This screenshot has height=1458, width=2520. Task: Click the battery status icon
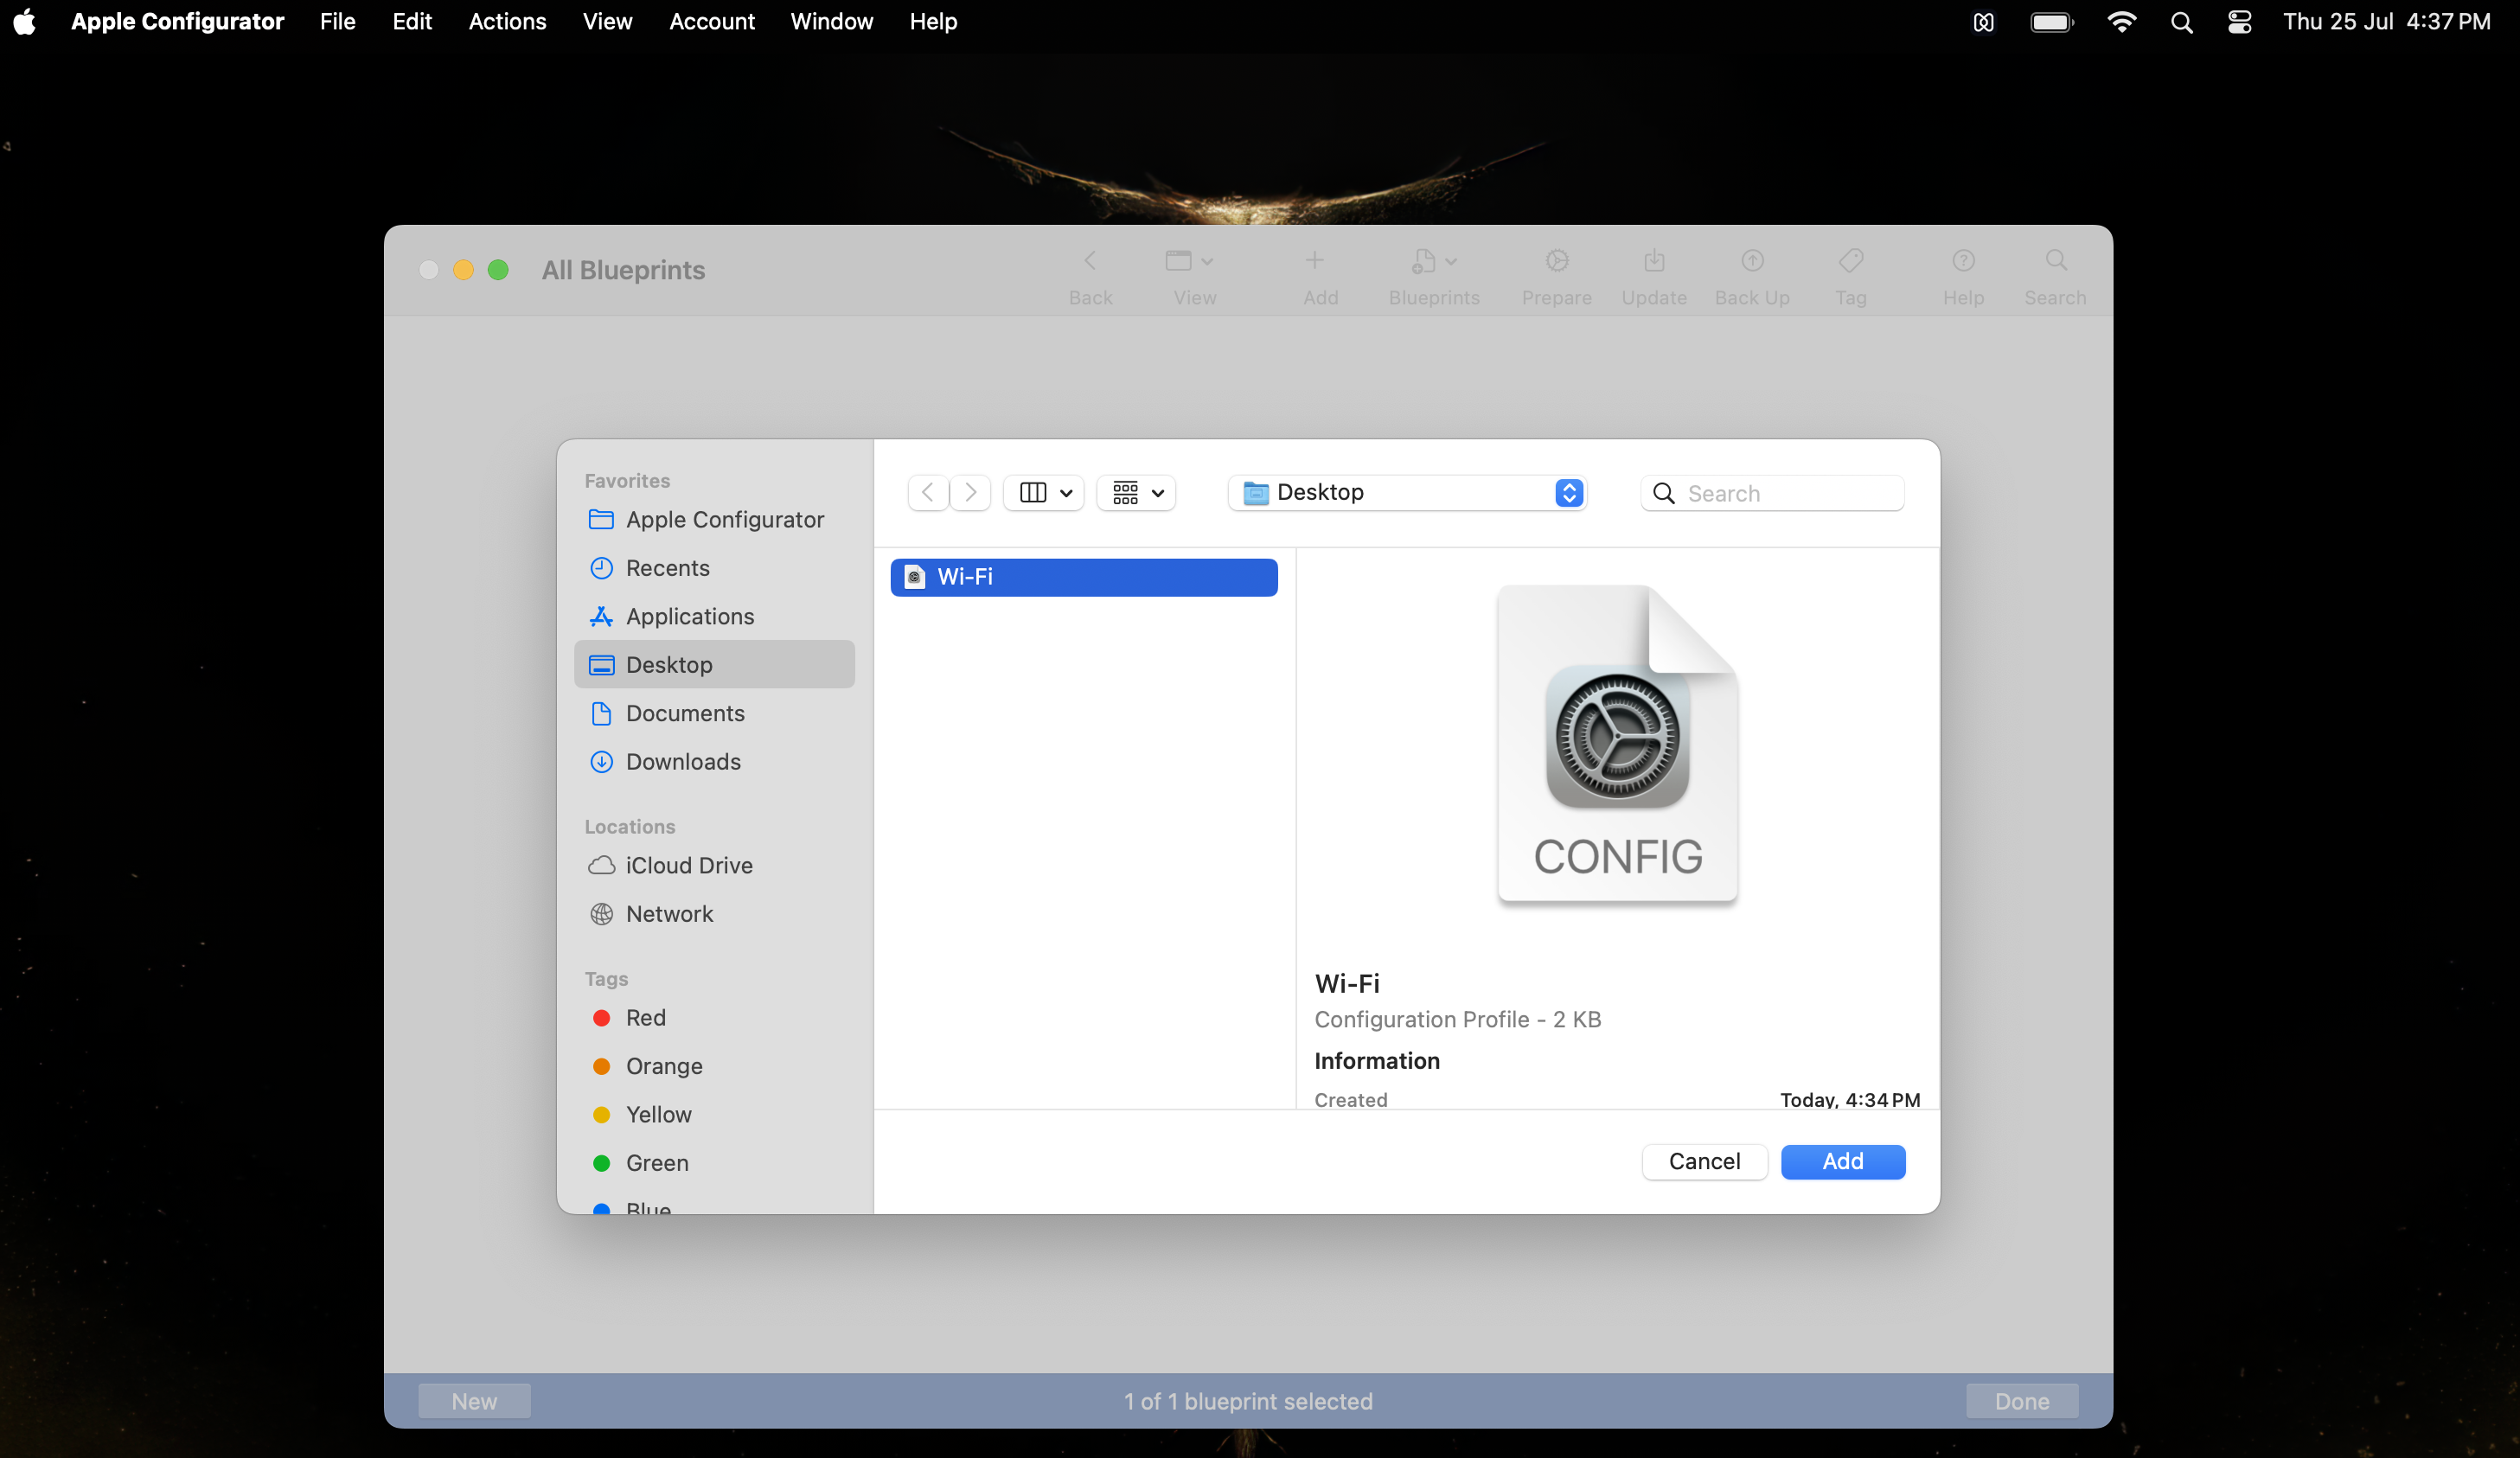(2052, 22)
